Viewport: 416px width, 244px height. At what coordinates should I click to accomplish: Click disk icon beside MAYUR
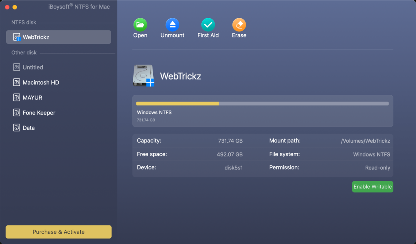tap(16, 97)
